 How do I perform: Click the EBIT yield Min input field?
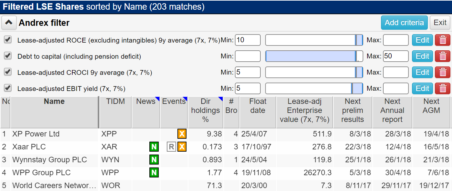point(248,88)
